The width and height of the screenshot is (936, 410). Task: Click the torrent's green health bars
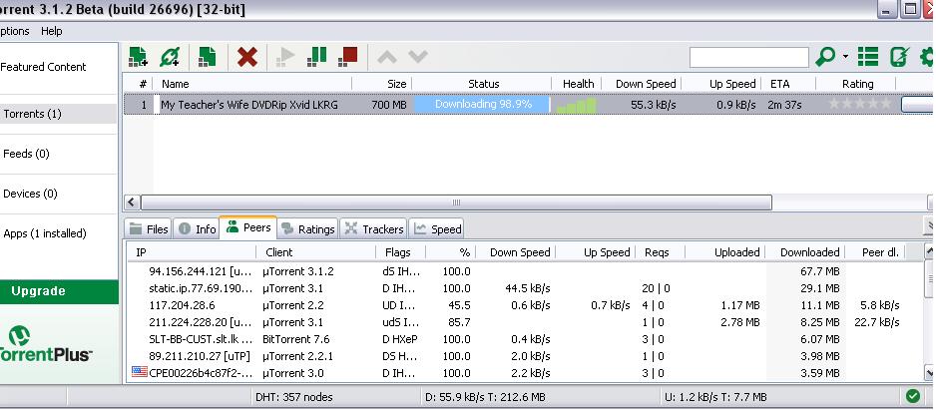click(577, 106)
